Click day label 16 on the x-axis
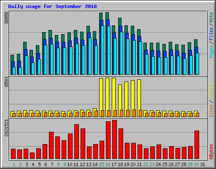The height and width of the screenshot is (169, 216). (108, 164)
